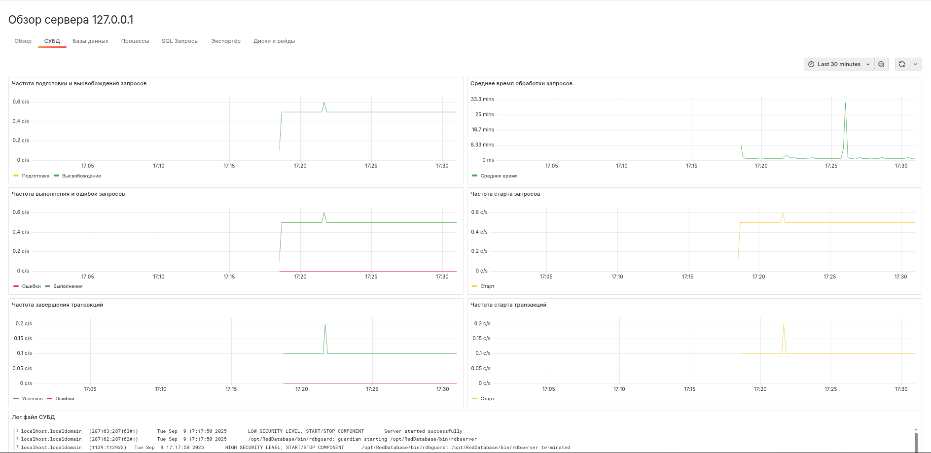The image size is (931, 453).
Task: Open the auto-refresh interval dropdown
Action: (x=916, y=64)
